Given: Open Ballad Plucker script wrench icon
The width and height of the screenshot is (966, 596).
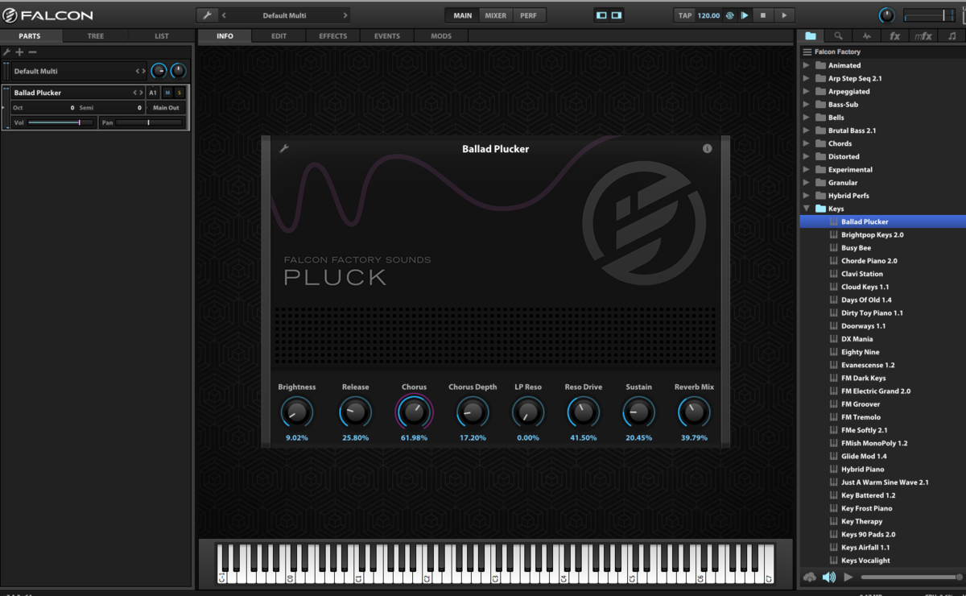Looking at the screenshot, I should (284, 148).
